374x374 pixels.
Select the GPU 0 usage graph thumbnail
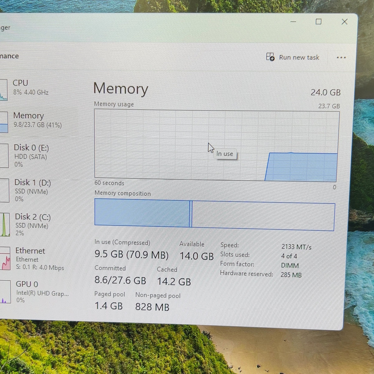pyautogui.click(x=5, y=292)
